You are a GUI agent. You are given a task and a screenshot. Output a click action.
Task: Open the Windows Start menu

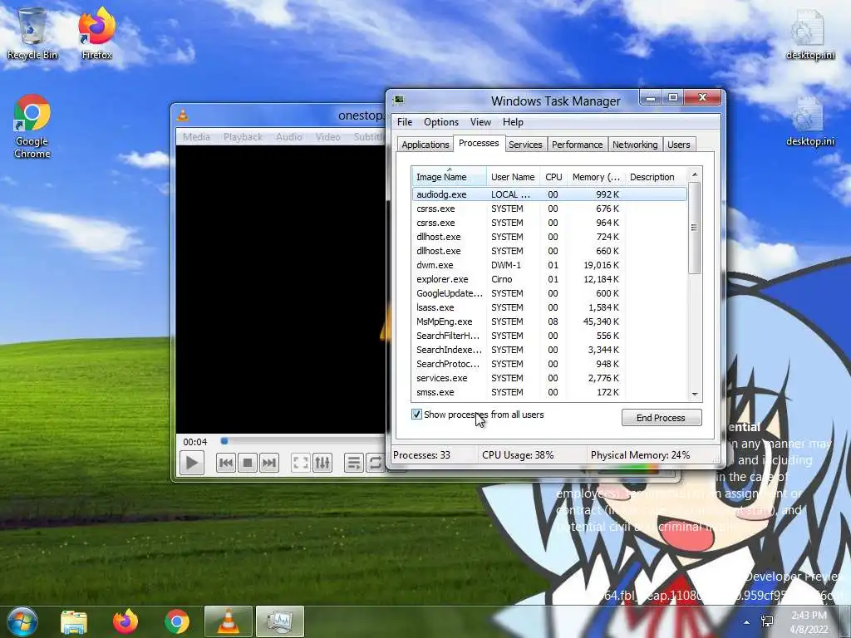click(22, 621)
